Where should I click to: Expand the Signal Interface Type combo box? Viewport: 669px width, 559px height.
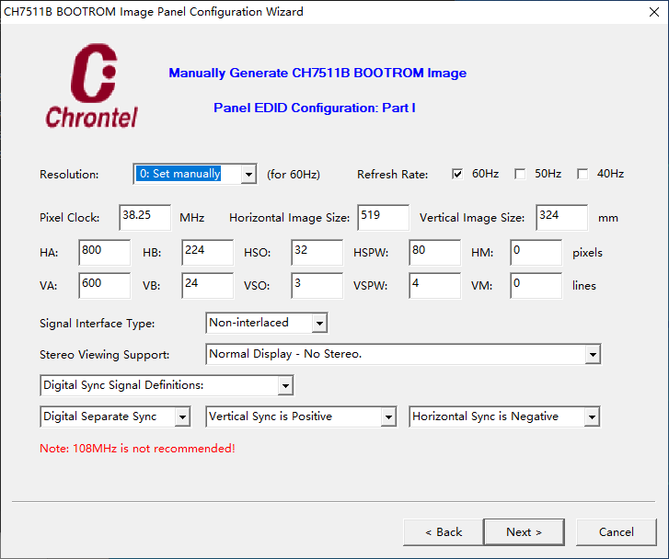click(267, 323)
